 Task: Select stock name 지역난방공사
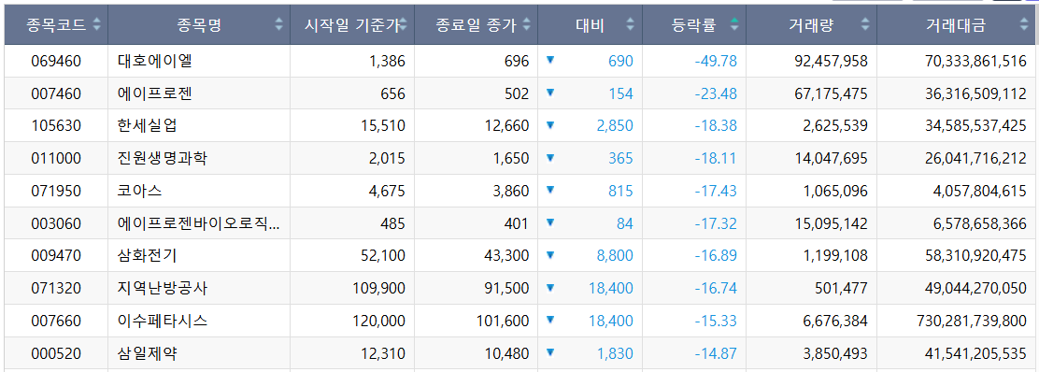163,289
